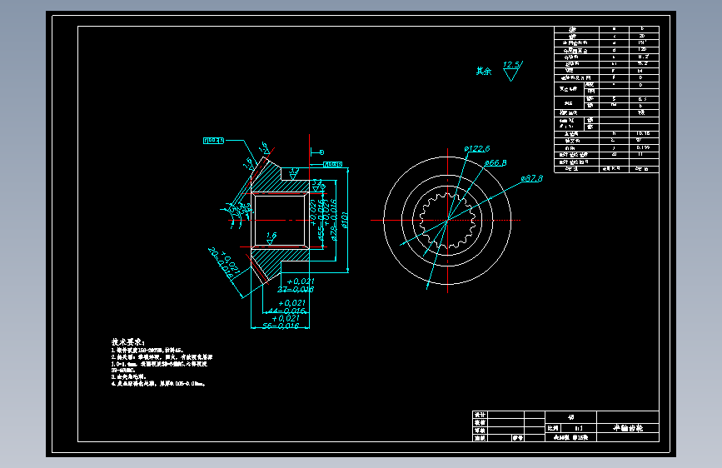Screen dimensions: 722x468
Task: Click the 45 material cell in title block
Action: pyautogui.click(x=571, y=417)
